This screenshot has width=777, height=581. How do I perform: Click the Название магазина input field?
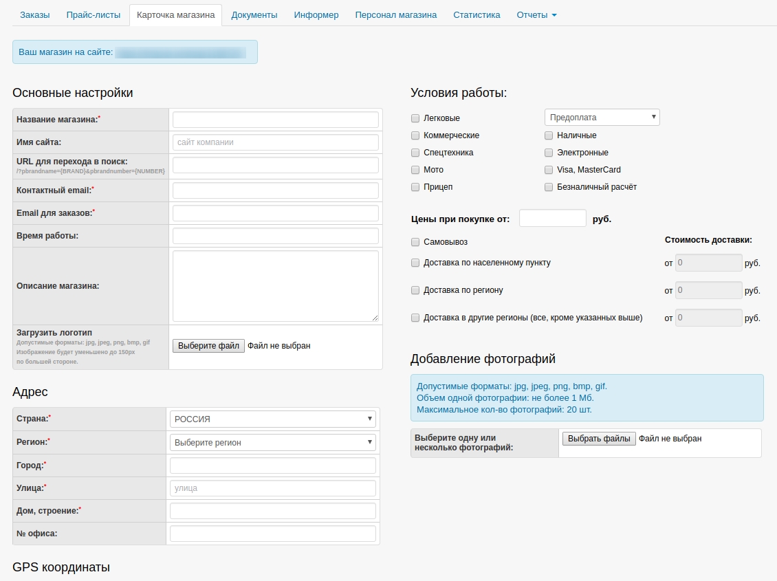275,120
